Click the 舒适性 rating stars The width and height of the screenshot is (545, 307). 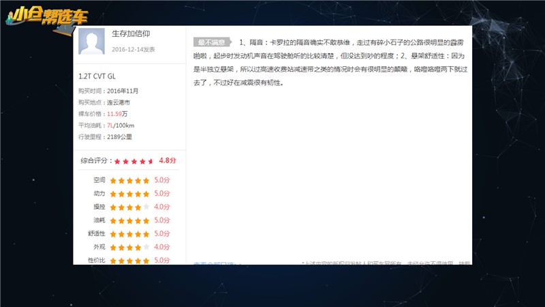(129, 233)
